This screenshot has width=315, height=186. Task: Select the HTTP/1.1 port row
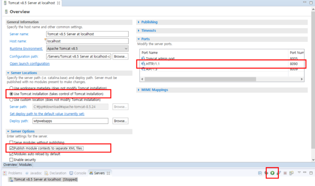(x=222, y=64)
